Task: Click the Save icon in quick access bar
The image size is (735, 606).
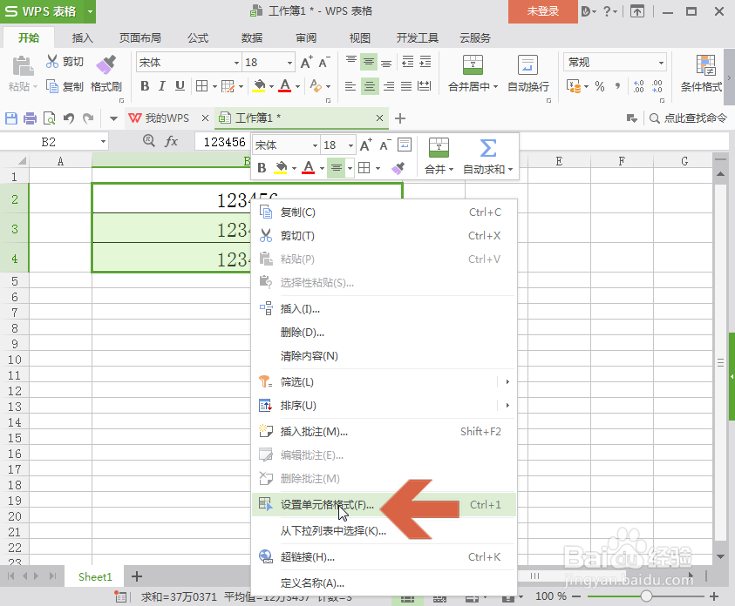Action: [11, 118]
